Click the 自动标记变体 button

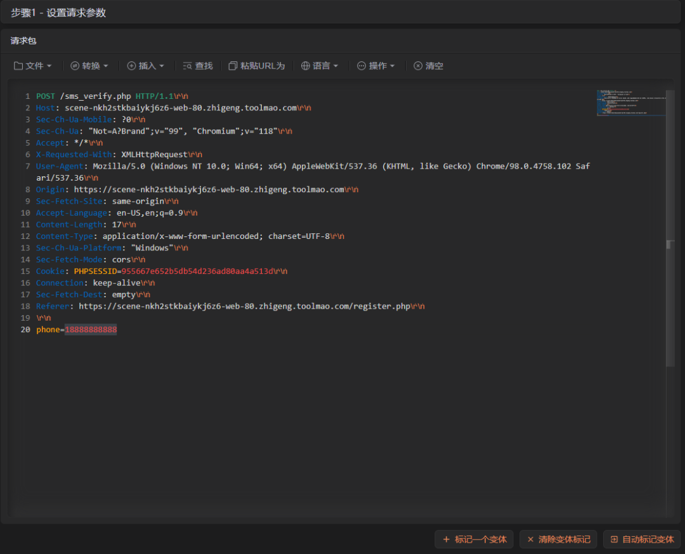coord(642,539)
